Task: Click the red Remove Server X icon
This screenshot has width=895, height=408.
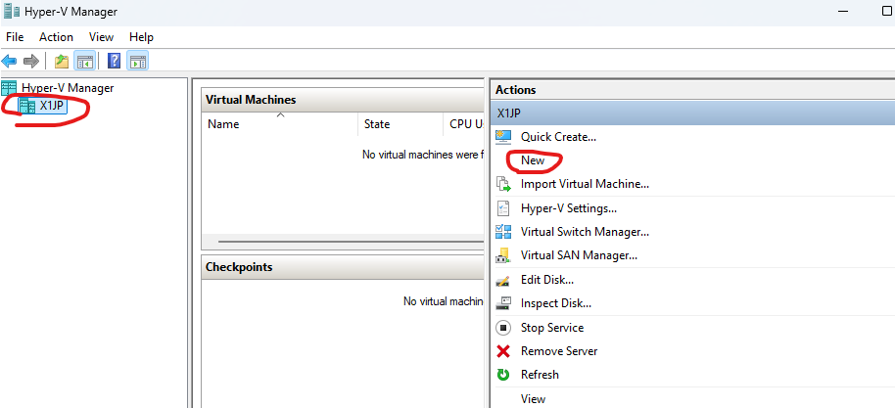Action: coord(503,351)
